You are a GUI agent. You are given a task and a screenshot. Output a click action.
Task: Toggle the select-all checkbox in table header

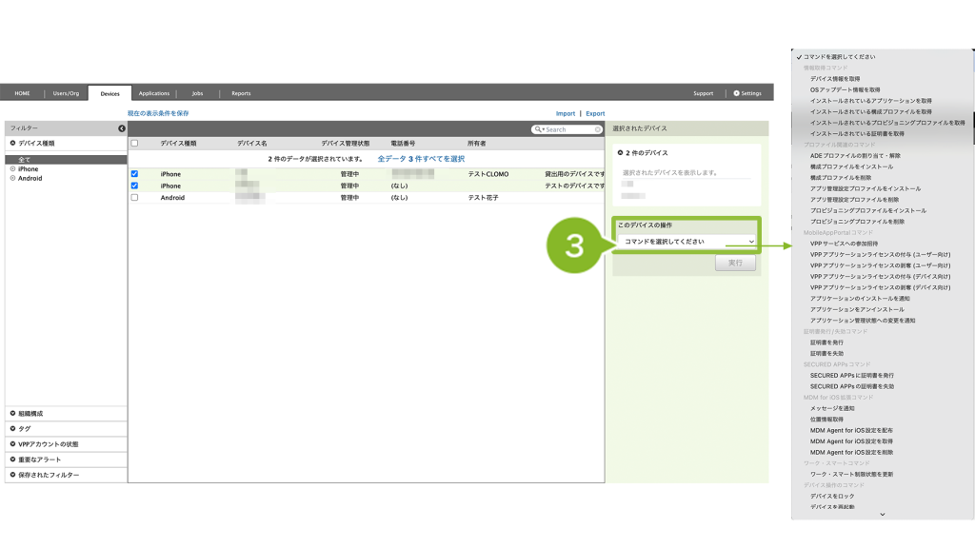pos(134,143)
